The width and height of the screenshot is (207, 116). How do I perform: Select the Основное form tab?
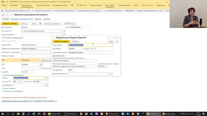coord(5,19)
